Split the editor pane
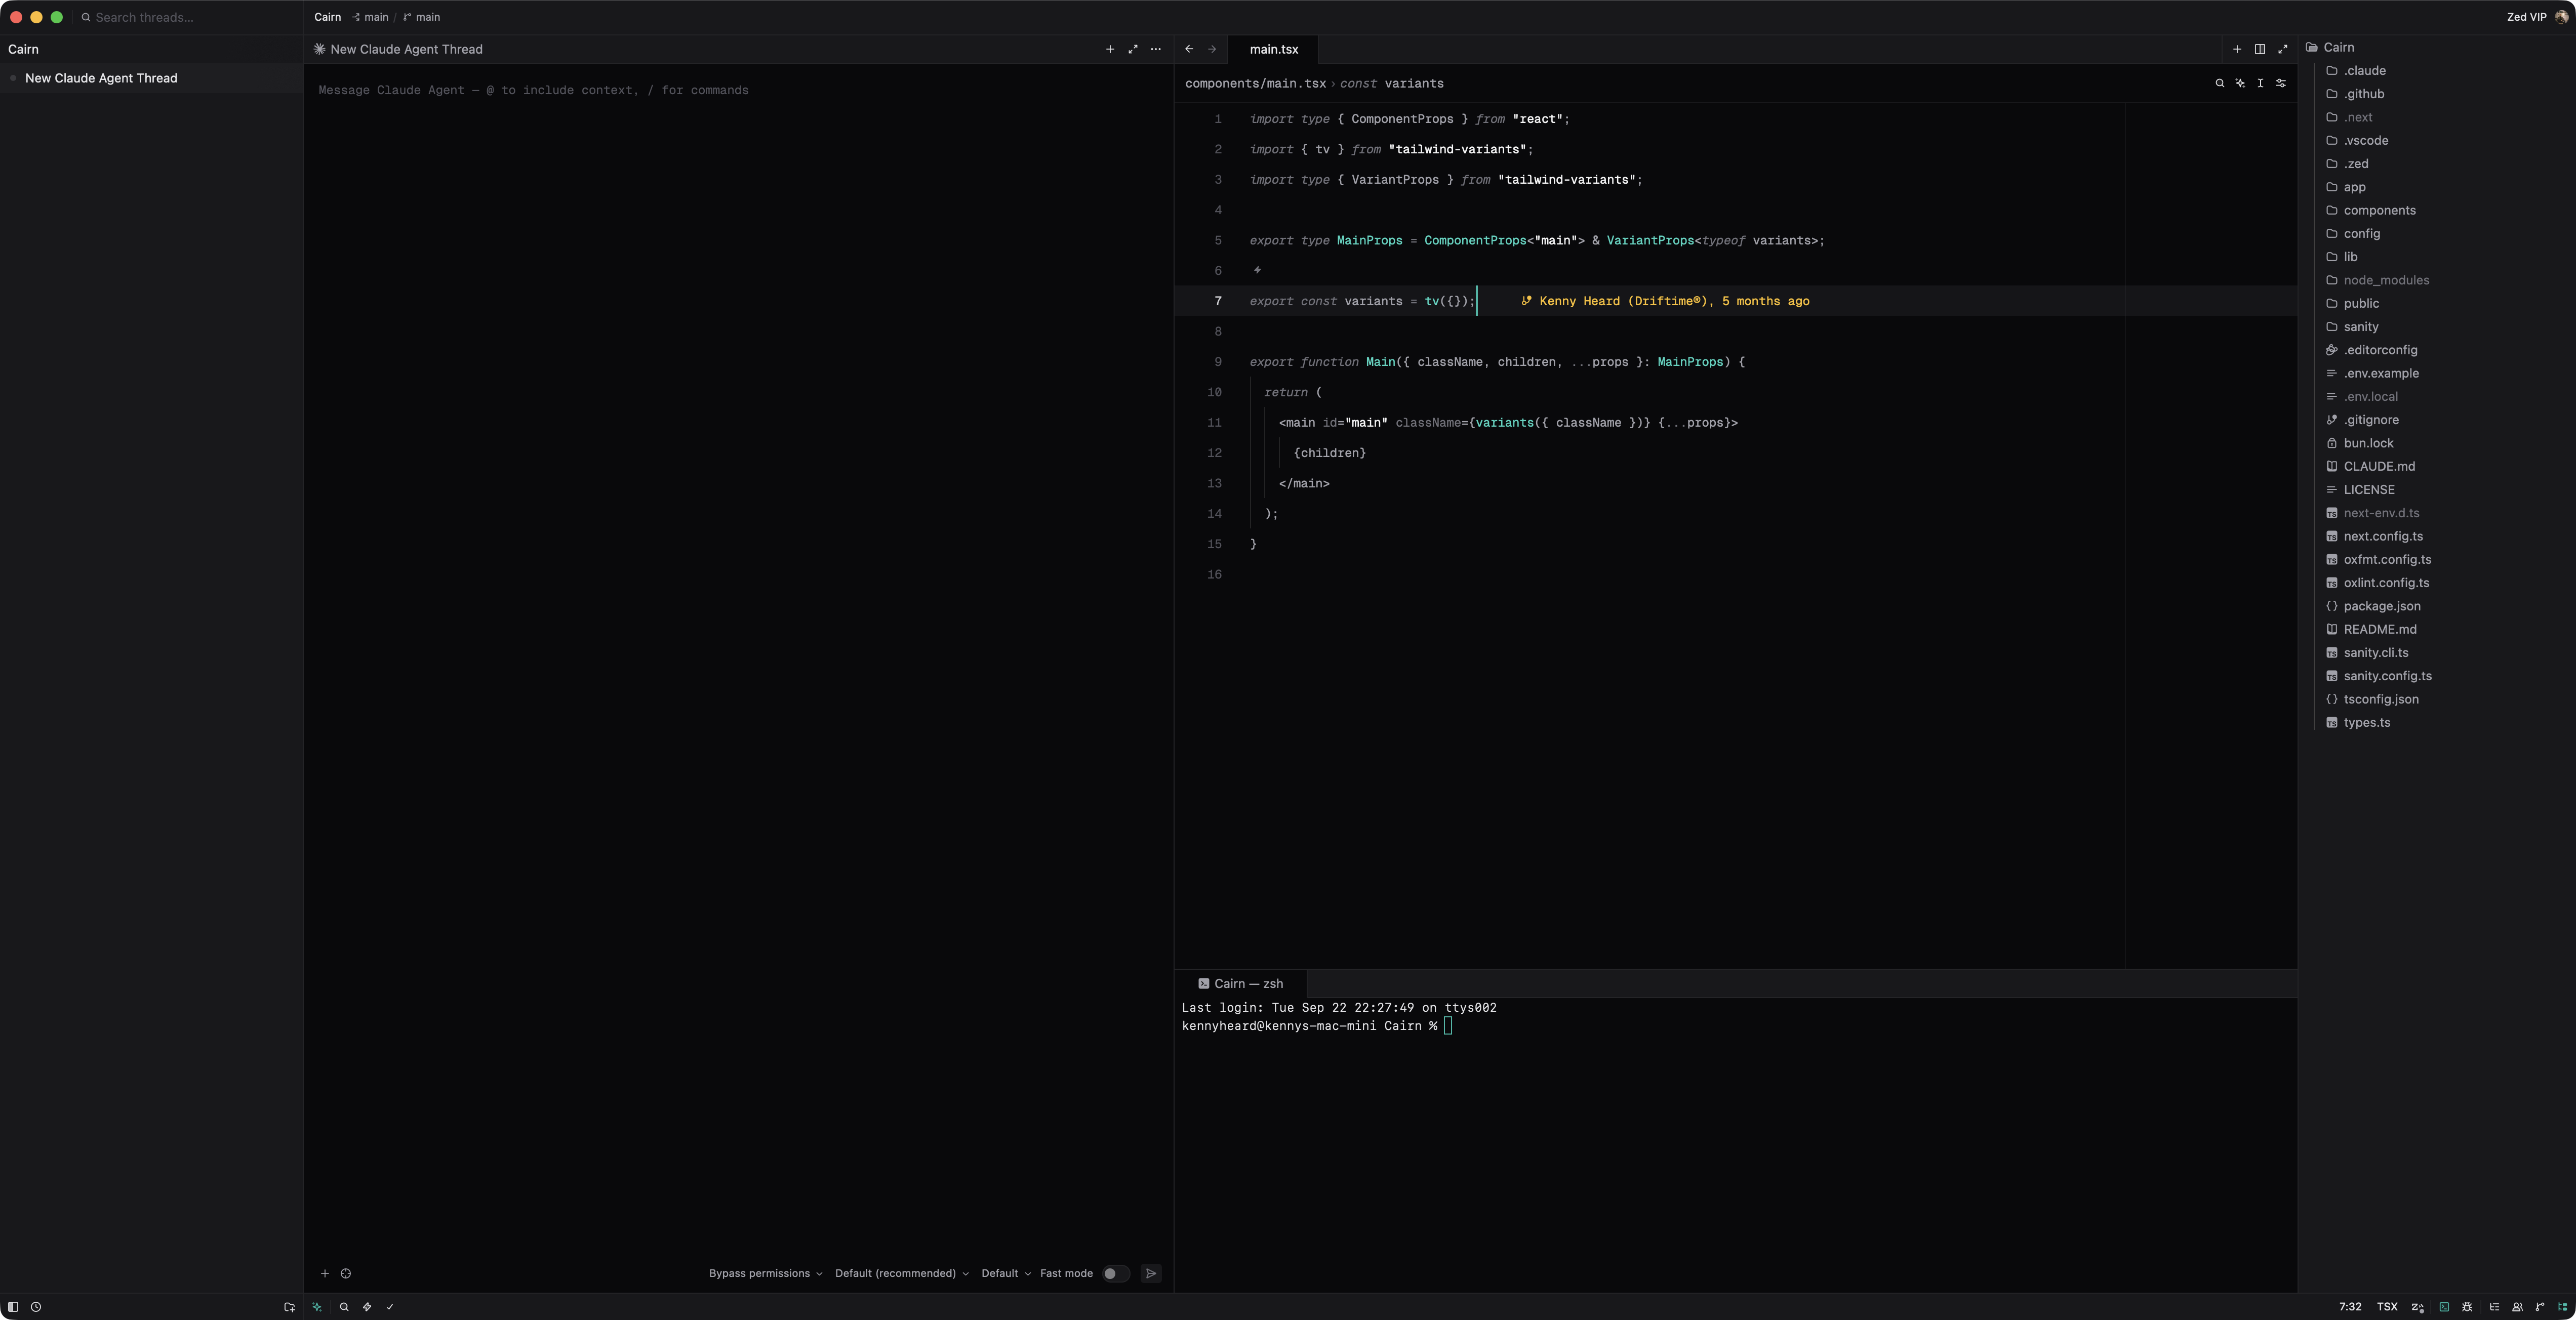The height and width of the screenshot is (1320, 2576). pos(2260,49)
